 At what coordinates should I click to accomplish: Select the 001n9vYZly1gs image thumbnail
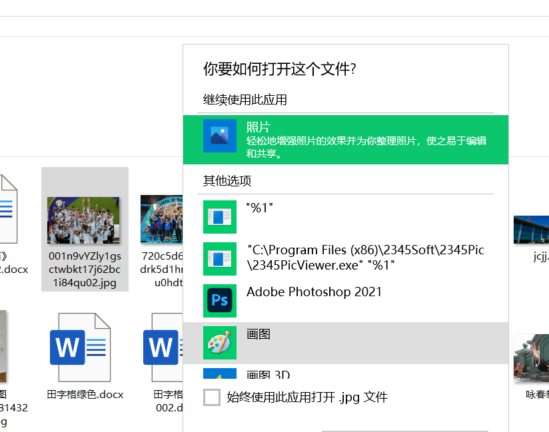tap(84, 220)
